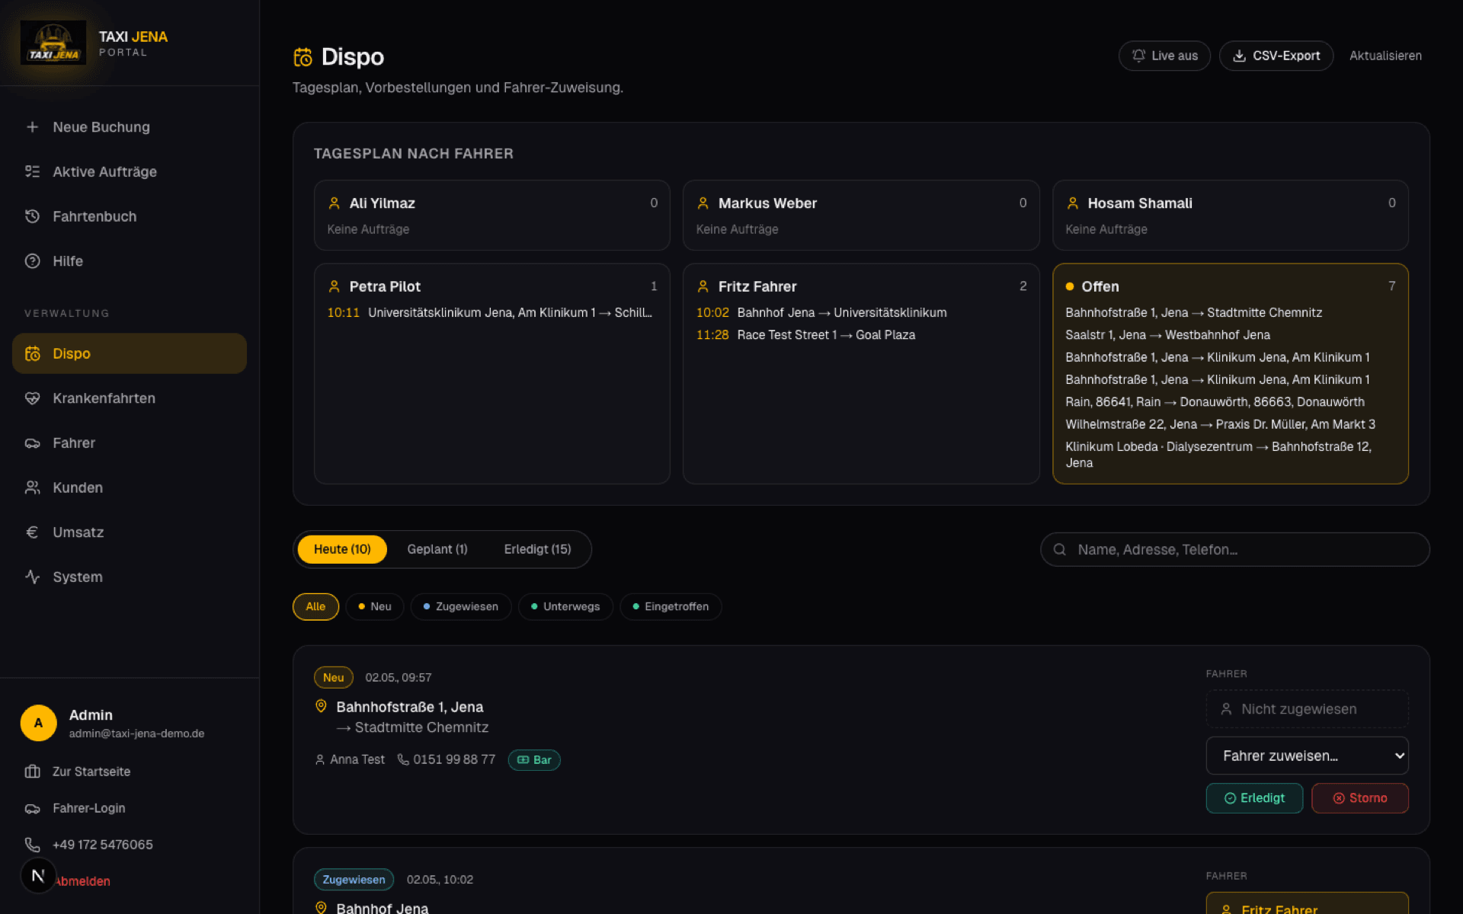Click the bell icon in Live aus
This screenshot has width=1463, height=914.
pyautogui.click(x=1138, y=56)
